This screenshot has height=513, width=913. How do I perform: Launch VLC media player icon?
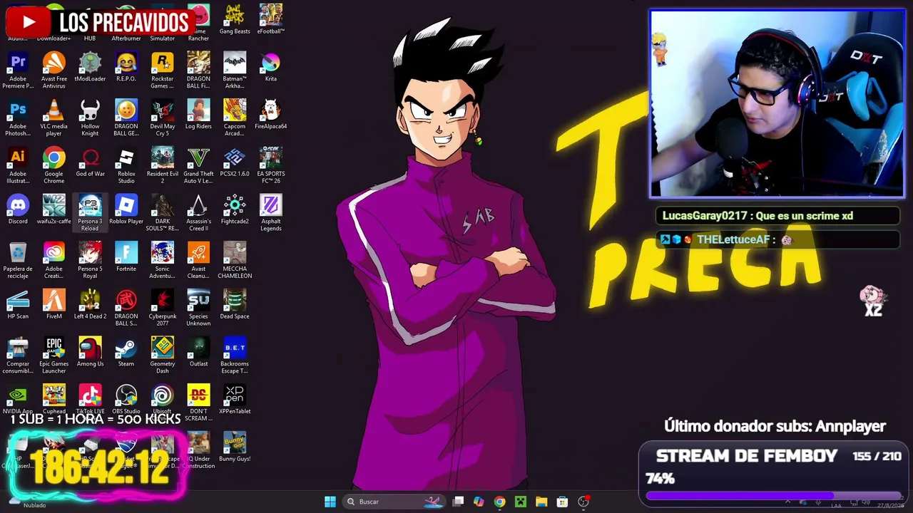point(53,118)
